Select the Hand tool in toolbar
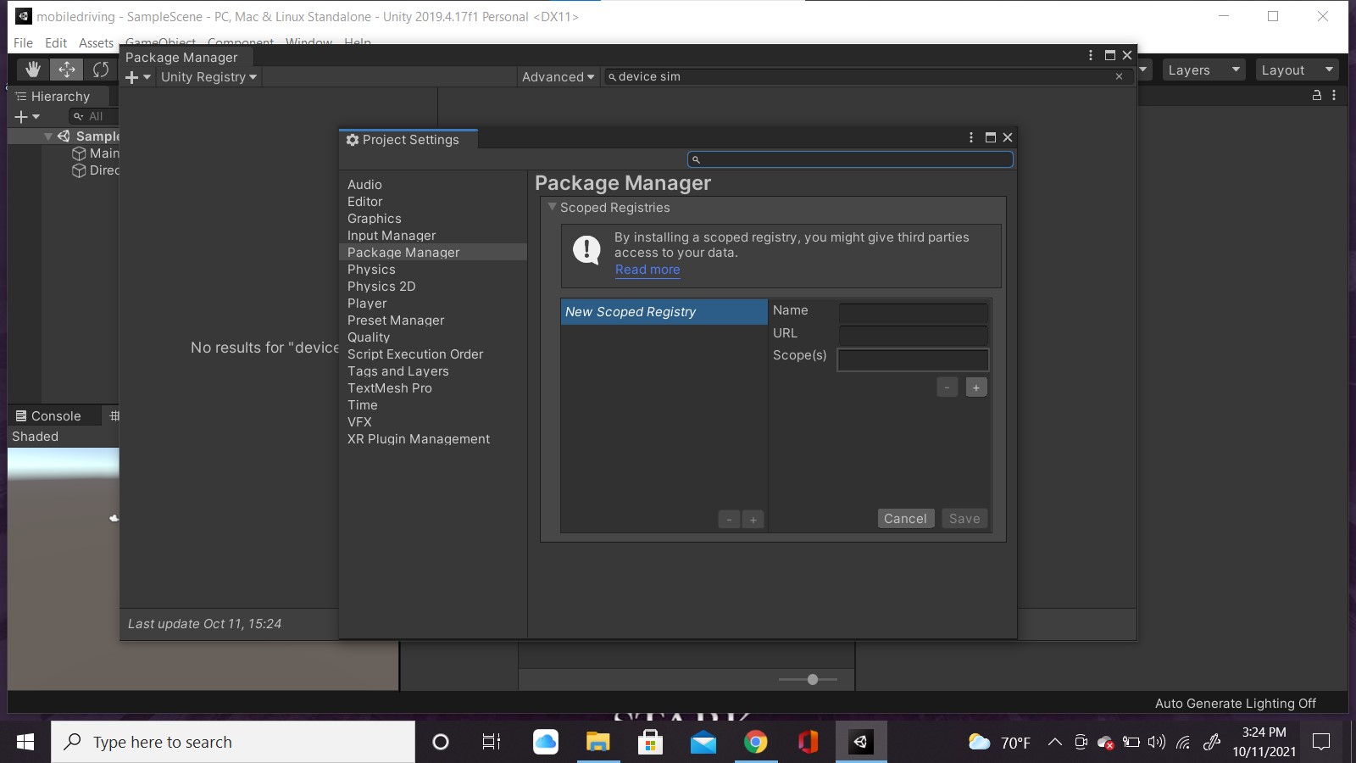The height and width of the screenshot is (763, 1356). pyautogui.click(x=33, y=70)
